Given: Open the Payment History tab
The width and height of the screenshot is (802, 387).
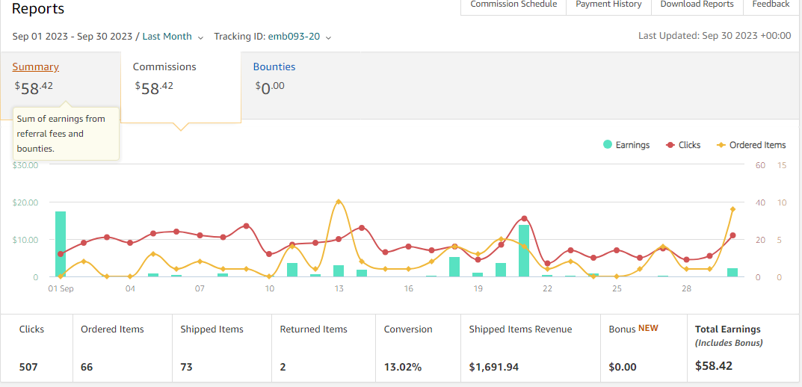Looking at the screenshot, I should [608, 4].
